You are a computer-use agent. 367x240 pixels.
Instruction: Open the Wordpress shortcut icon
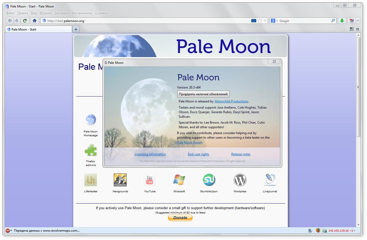point(240,180)
